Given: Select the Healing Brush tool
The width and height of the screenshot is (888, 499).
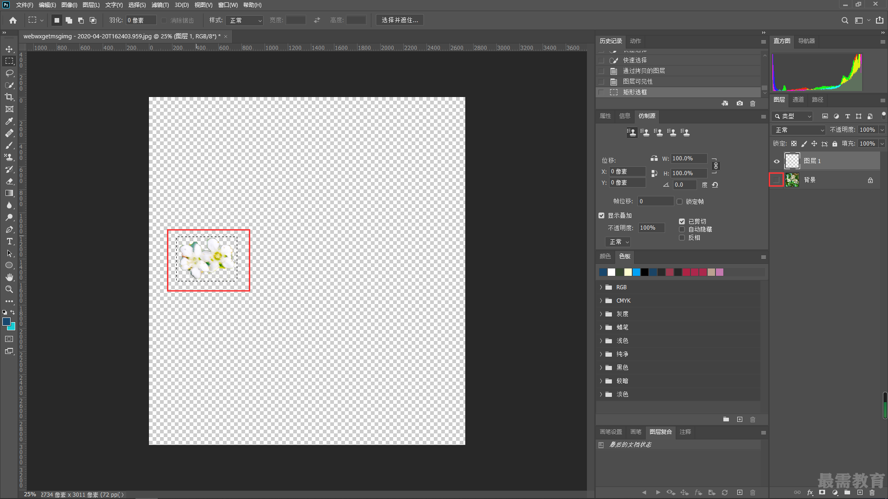Looking at the screenshot, I should (9, 133).
